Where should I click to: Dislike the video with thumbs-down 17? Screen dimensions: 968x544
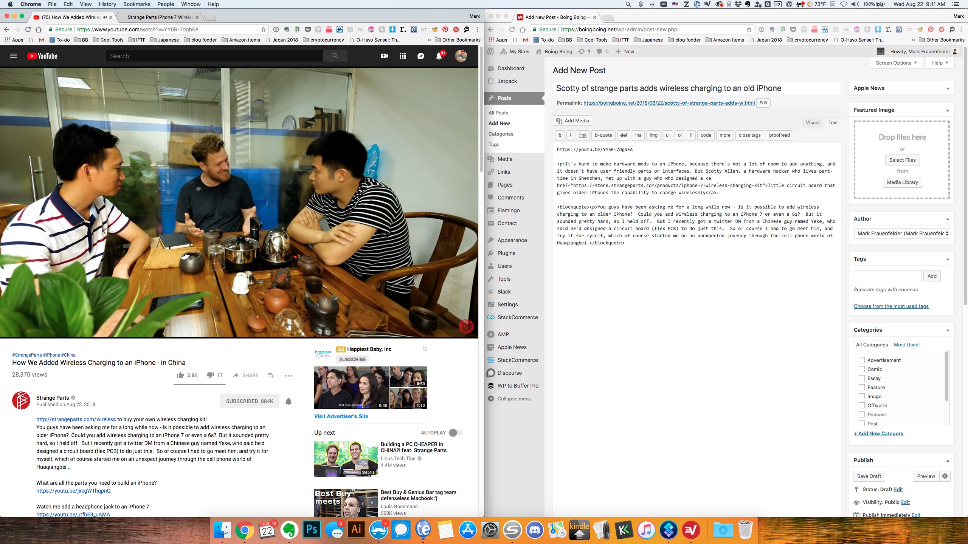point(215,375)
